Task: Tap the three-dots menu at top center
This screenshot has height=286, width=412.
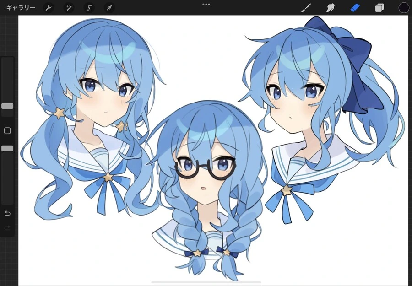Action: point(206,5)
